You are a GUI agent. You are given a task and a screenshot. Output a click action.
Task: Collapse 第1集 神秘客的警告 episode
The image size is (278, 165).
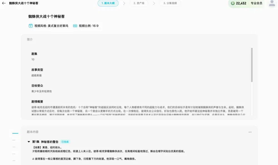click(29, 142)
